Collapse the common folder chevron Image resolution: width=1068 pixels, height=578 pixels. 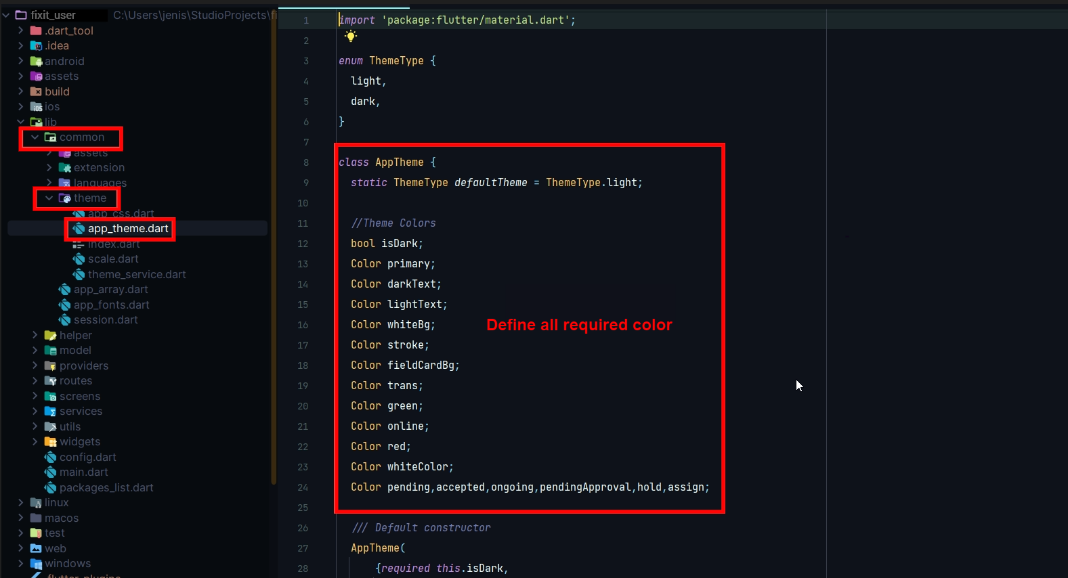[35, 137]
